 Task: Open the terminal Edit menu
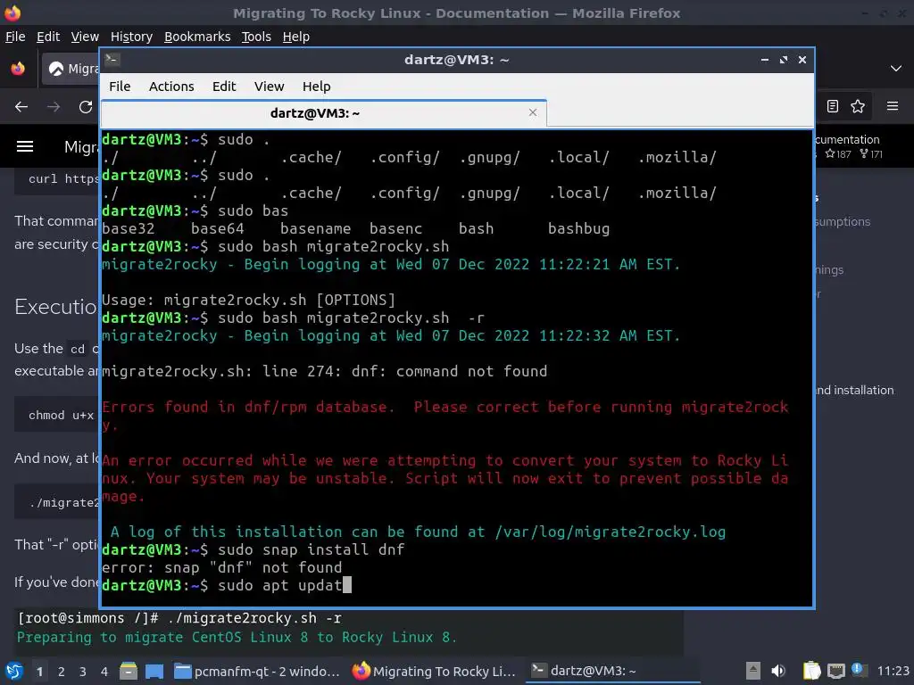coord(224,87)
